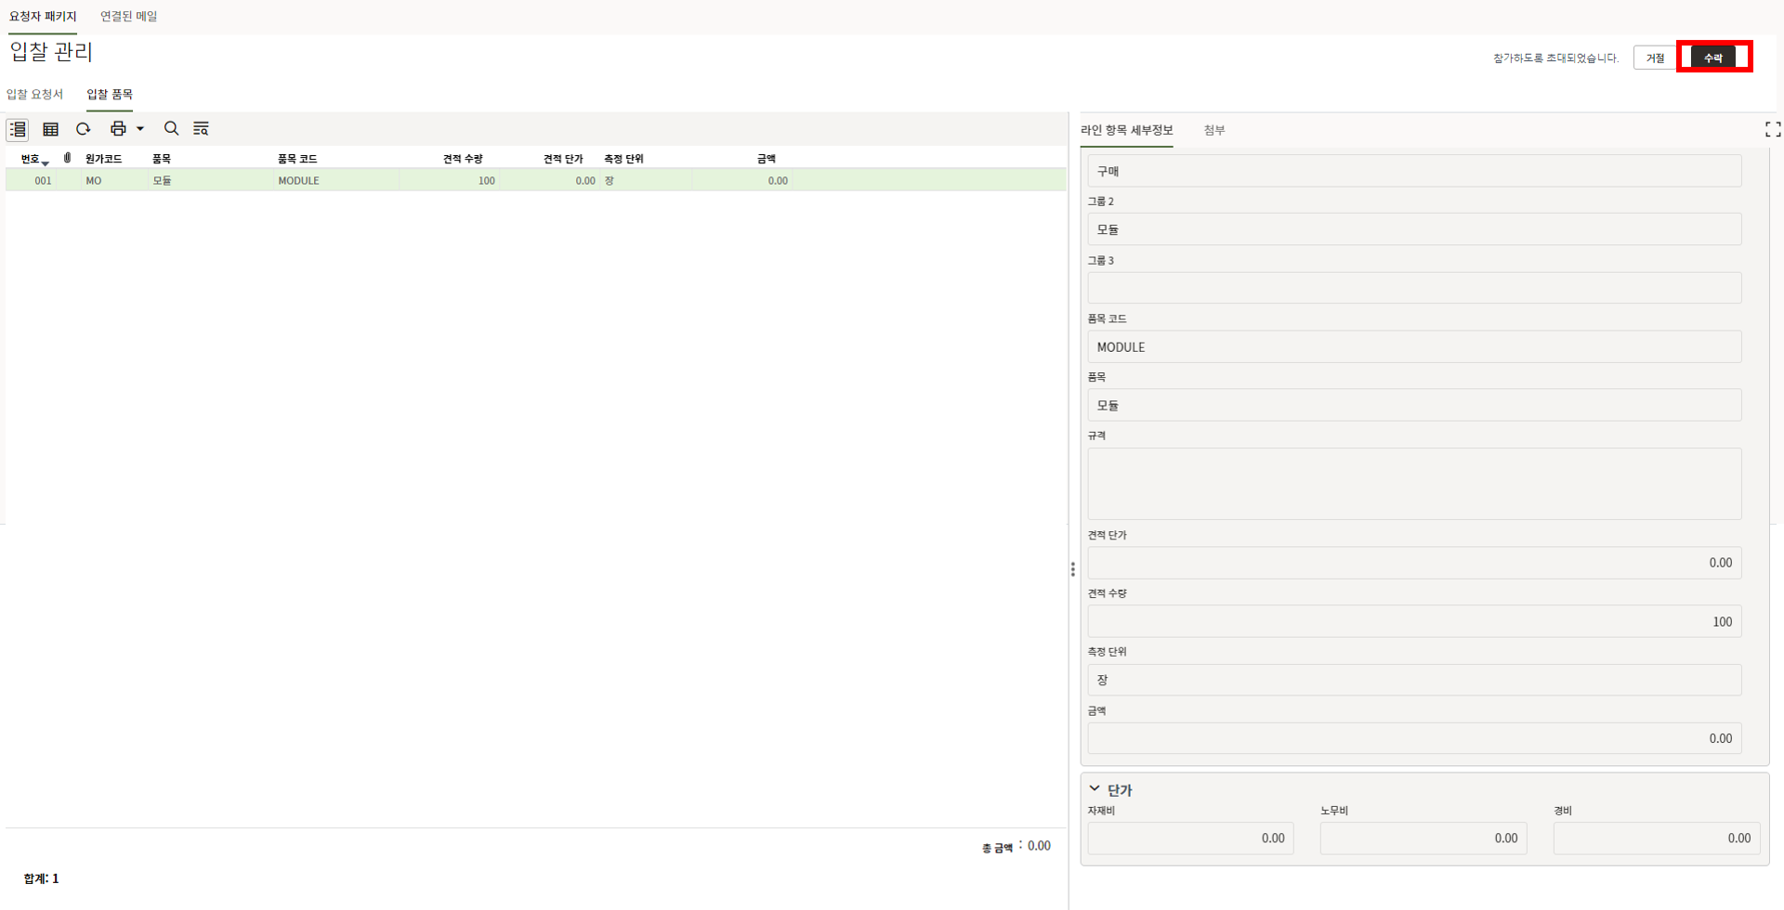Image resolution: width=1784 pixels, height=910 pixels.
Task: Toggle sort on the 번호 column
Action: pyautogui.click(x=33, y=160)
